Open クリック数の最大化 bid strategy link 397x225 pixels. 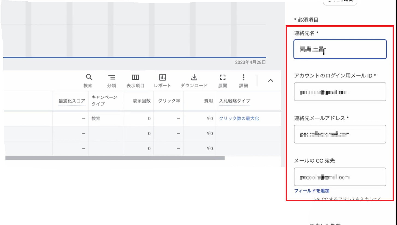(239, 118)
